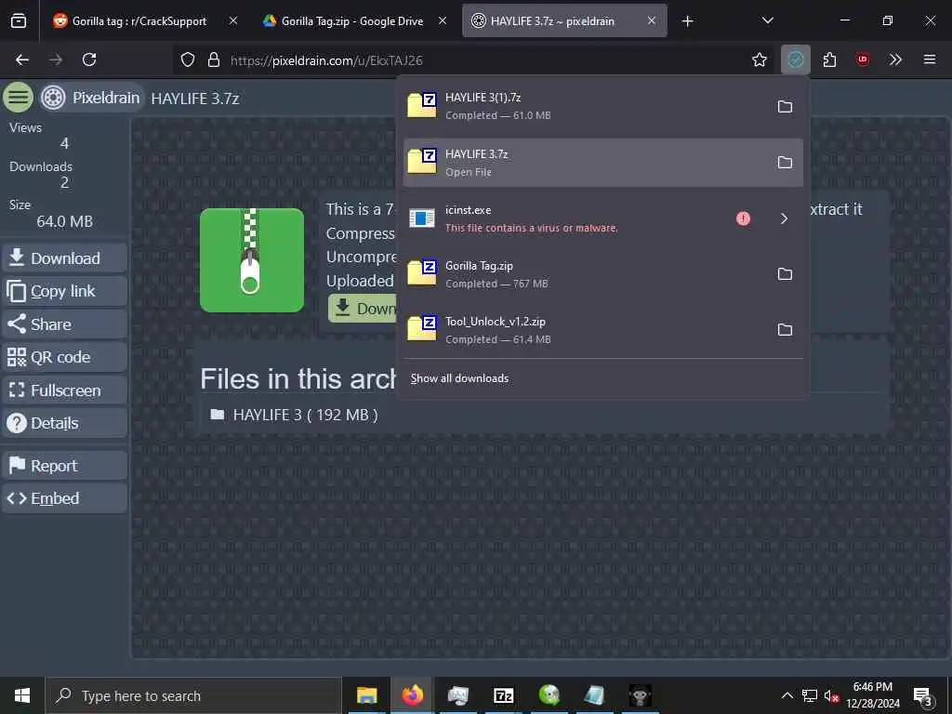Click the Firefox taskbar icon

[412, 695]
